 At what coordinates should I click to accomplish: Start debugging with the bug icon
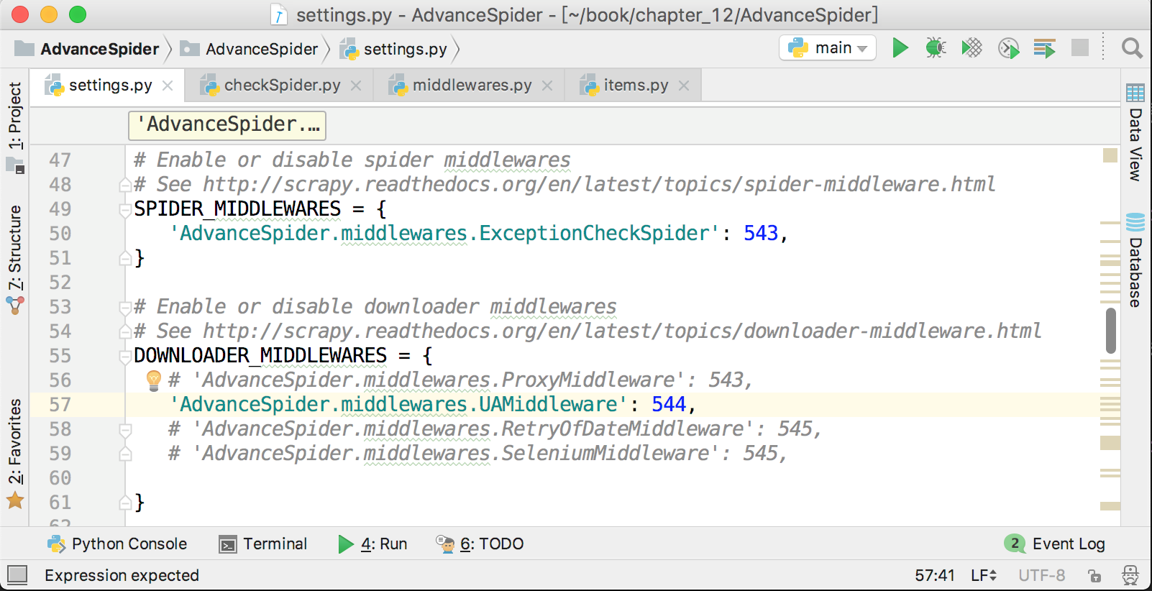936,48
